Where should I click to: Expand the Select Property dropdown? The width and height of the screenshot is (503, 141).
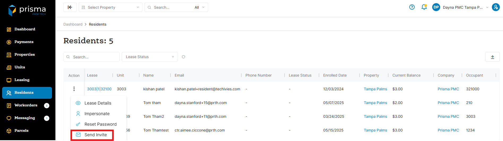[x=110, y=7]
